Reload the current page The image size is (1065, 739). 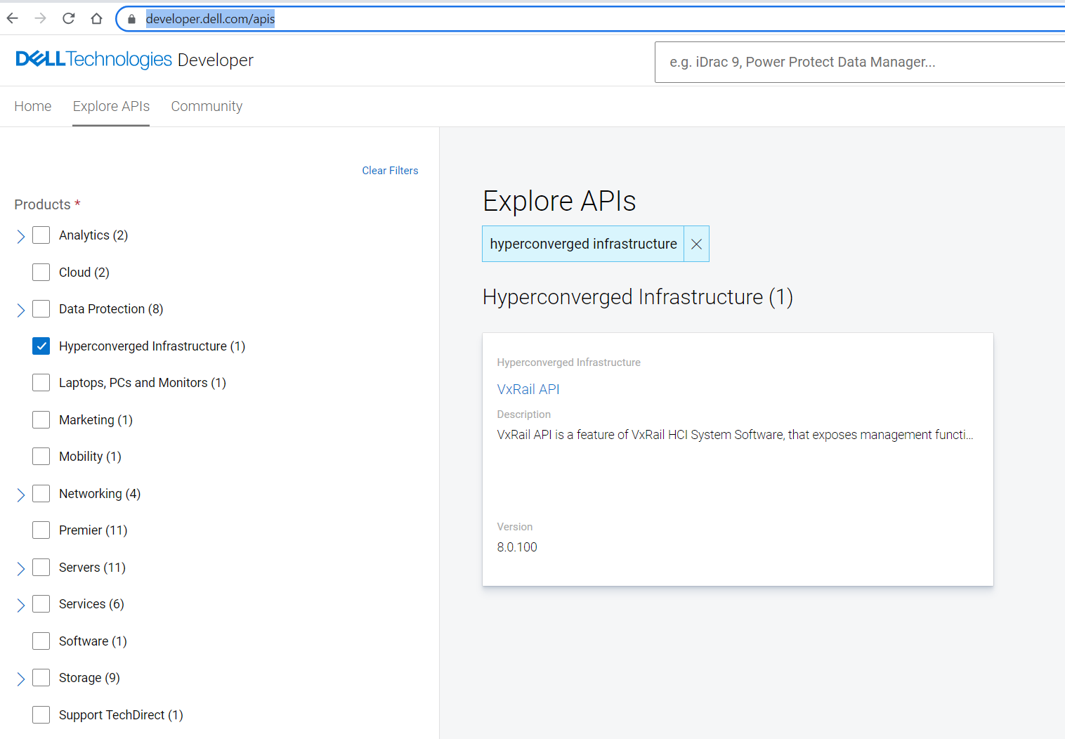[x=68, y=18]
